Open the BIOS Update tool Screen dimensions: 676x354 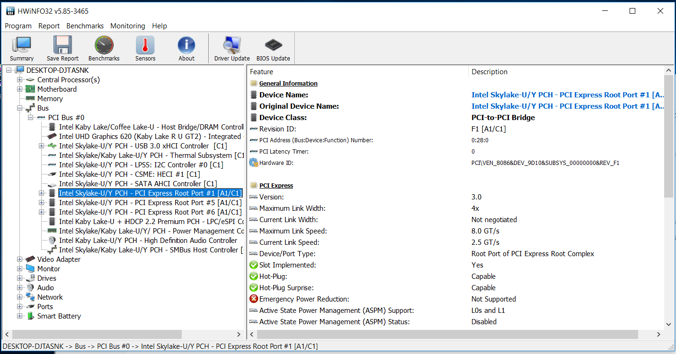pyautogui.click(x=273, y=47)
